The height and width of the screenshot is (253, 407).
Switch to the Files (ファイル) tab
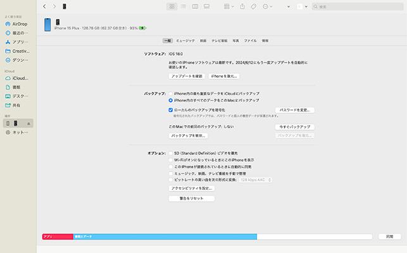pos(250,40)
